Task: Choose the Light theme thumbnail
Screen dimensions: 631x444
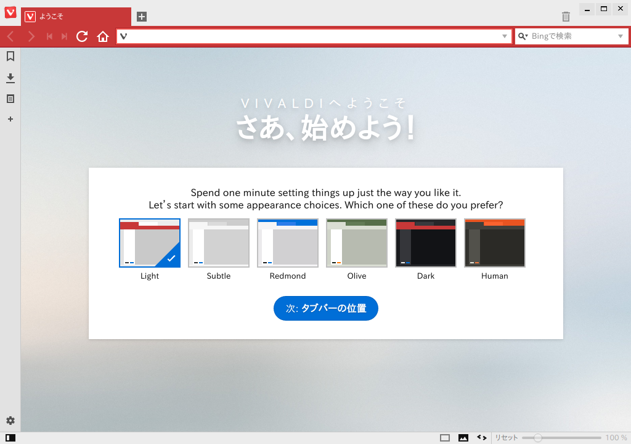Action: (150, 243)
